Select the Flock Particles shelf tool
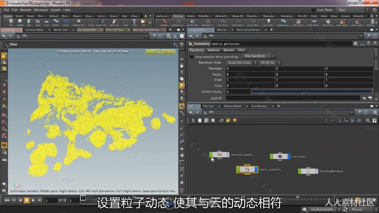379x213 pixels. pos(343,22)
